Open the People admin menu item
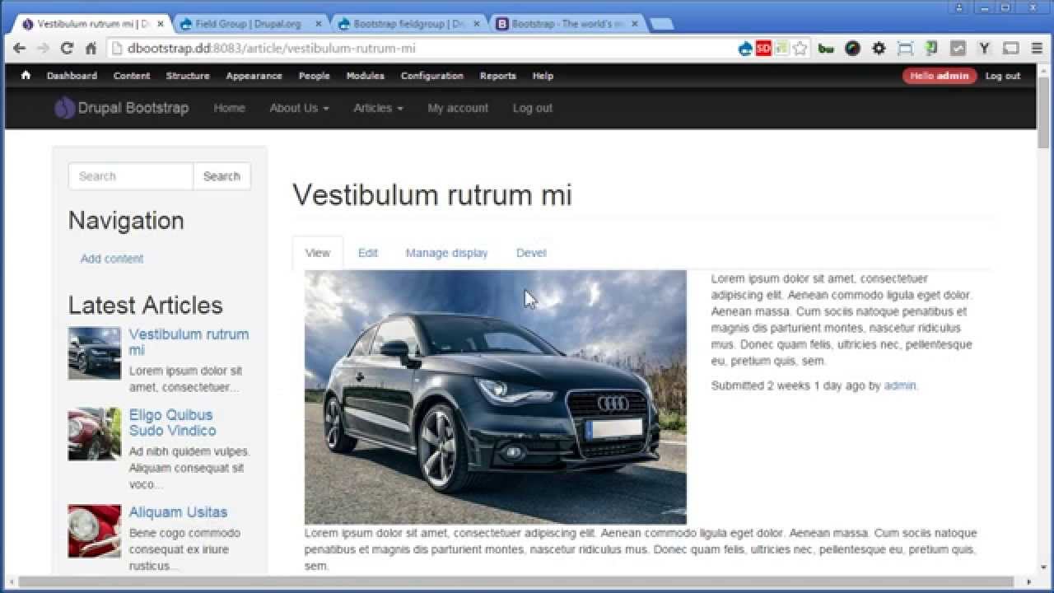Viewport: 1054px width, 593px height. pos(314,76)
